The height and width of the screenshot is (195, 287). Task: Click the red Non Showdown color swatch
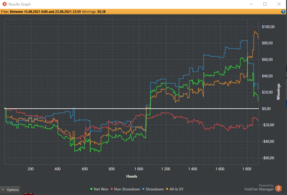pos(112,189)
